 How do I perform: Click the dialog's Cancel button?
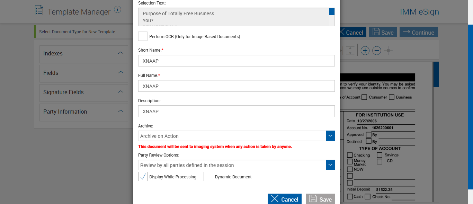tap(284, 199)
